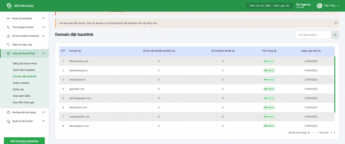This screenshot has height=144, width=345.
Task: Click Điểm tích lũy: 1000 indicator
Action: [260, 6]
